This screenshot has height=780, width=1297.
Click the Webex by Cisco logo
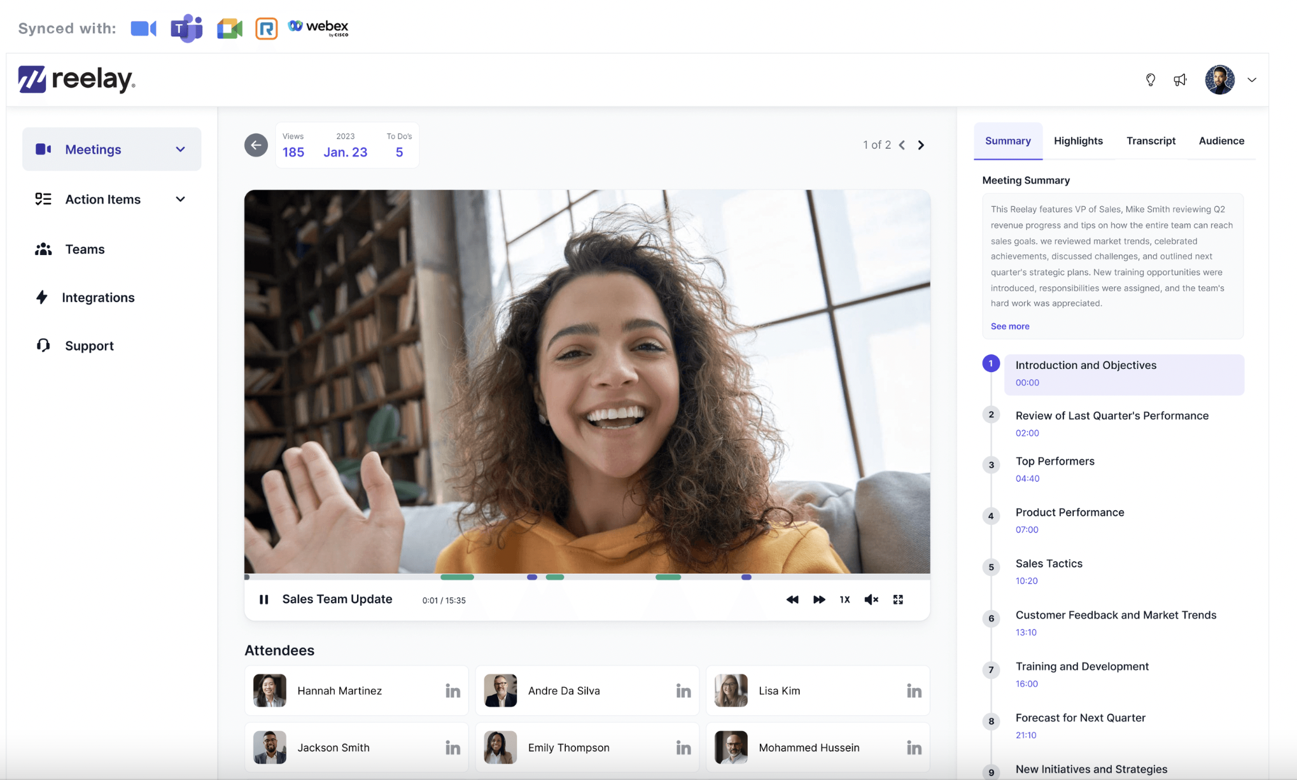pyautogui.click(x=318, y=27)
